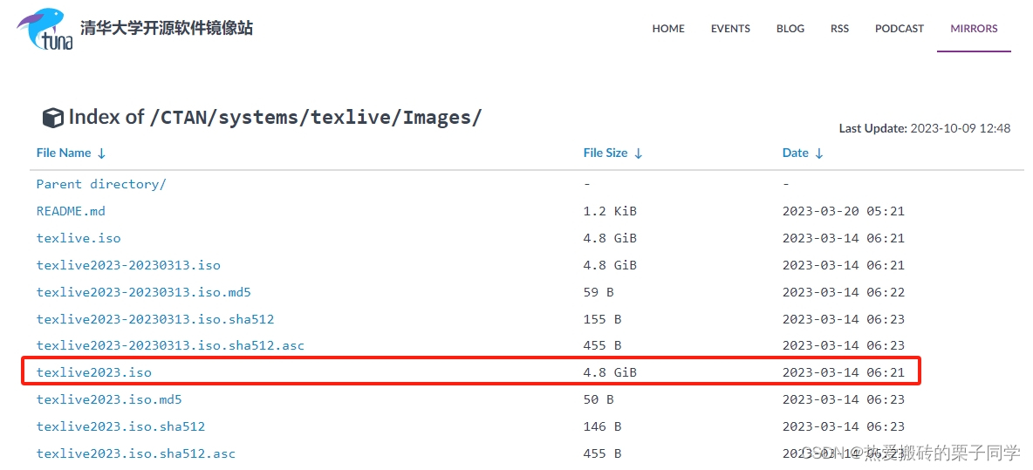
Task: Open texlive2023.iso.sha512.asc link
Action: click(136, 453)
